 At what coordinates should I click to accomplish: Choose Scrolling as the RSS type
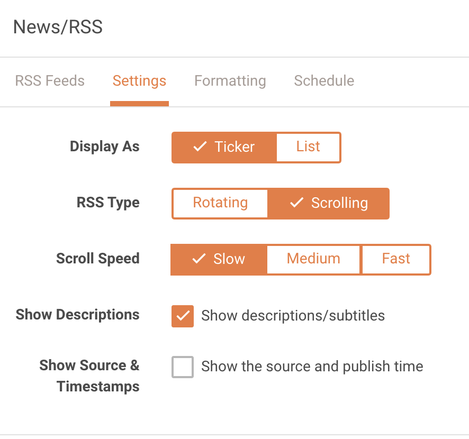(329, 203)
